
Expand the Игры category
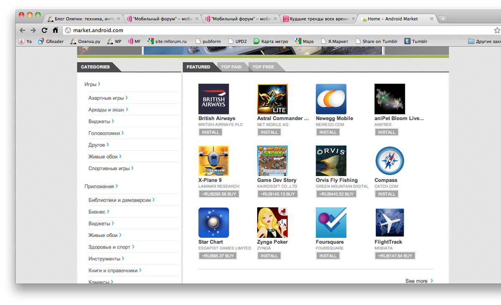(92, 84)
